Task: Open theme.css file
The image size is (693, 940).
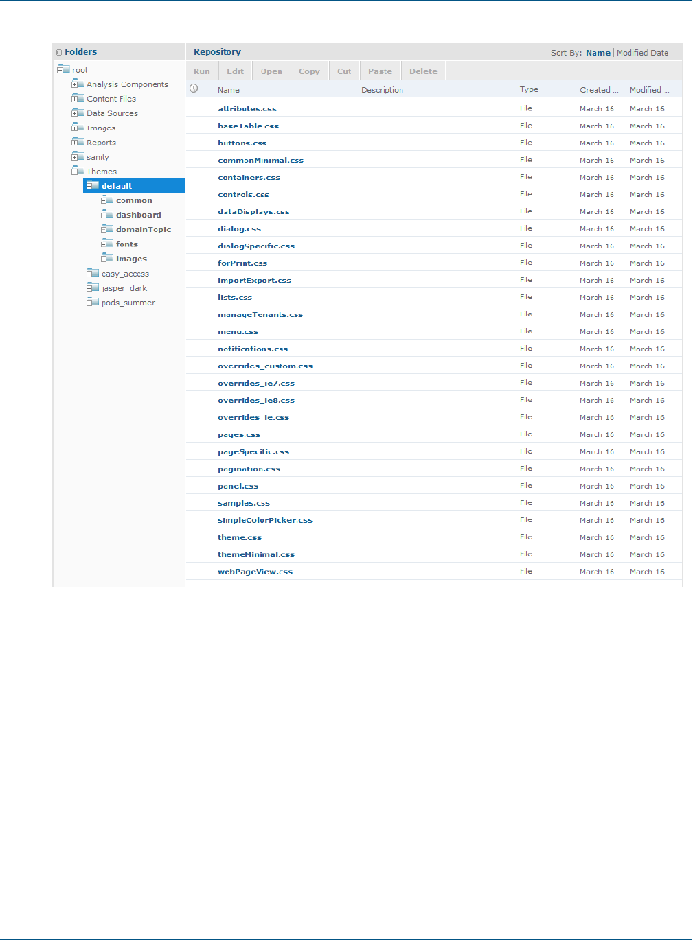Action: [240, 537]
